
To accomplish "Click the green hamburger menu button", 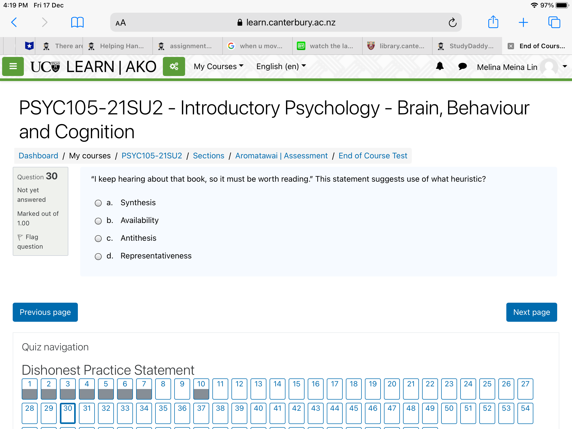I will [13, 66].
